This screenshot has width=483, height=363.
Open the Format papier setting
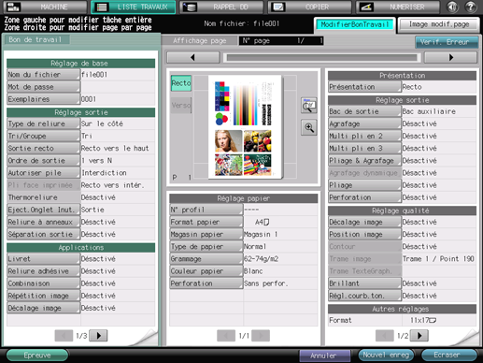click(x=206, y=222)
